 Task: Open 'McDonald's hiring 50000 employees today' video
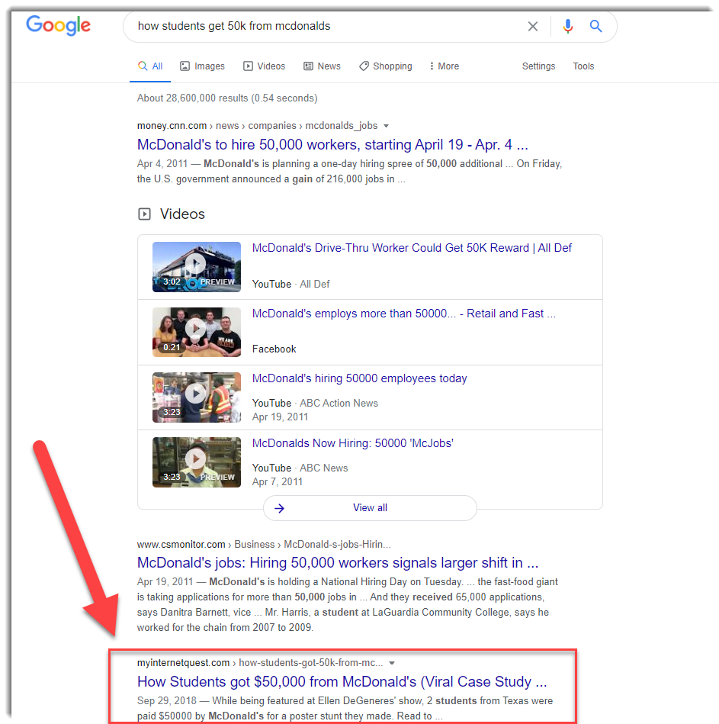(x=360, y=378)
